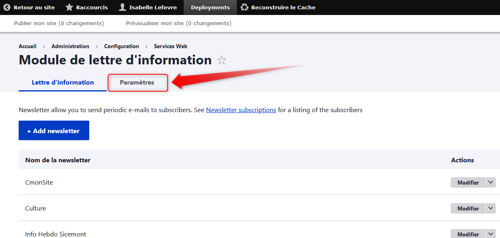Click the star icon next to Raccourcis
The height and width of the screenshot is (238, 500).
[x=69, y=7]
